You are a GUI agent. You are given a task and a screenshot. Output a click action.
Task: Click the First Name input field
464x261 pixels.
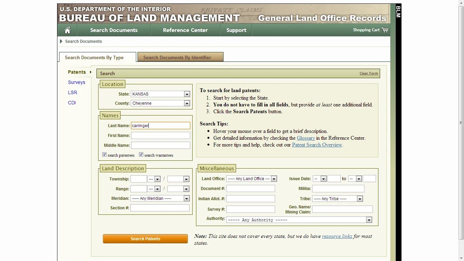click(160, 135)
